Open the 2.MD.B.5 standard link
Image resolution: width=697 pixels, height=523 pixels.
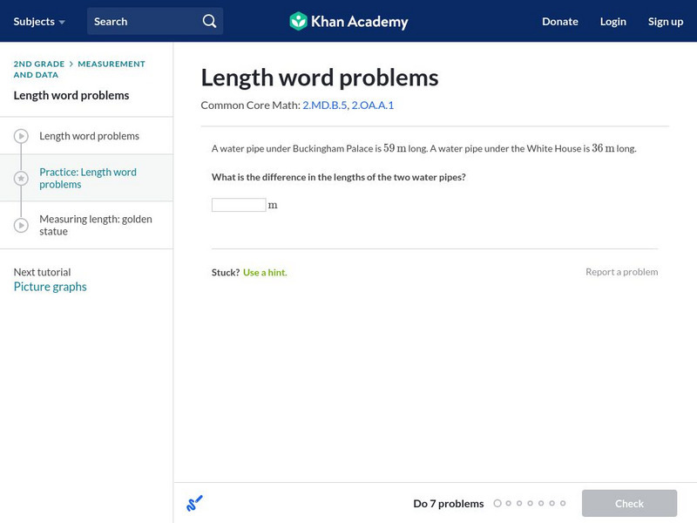pyautogui.click(x=325, y=105)
